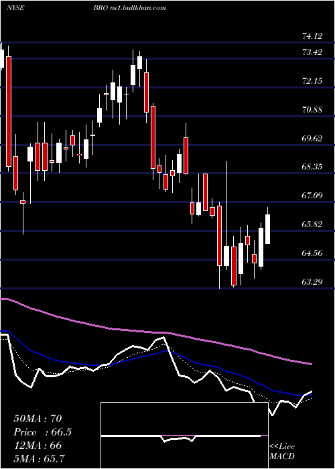Viewport: 335px width, 469px height.
Task: Click the tall red candle below 73.42
Action: point(9,111)
